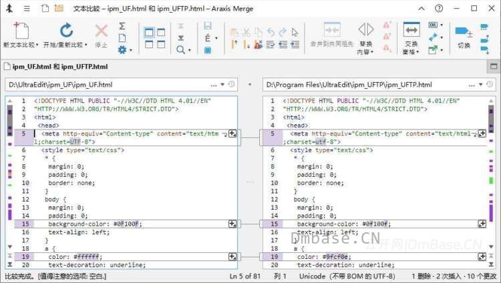
Task: Click the export window icon with green arrow
Action: (x=433, y=50)
